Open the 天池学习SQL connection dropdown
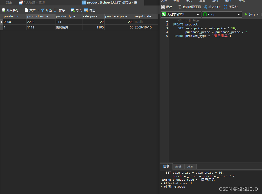262x194 pixels. pyautogui.click(x=181, y=14)
